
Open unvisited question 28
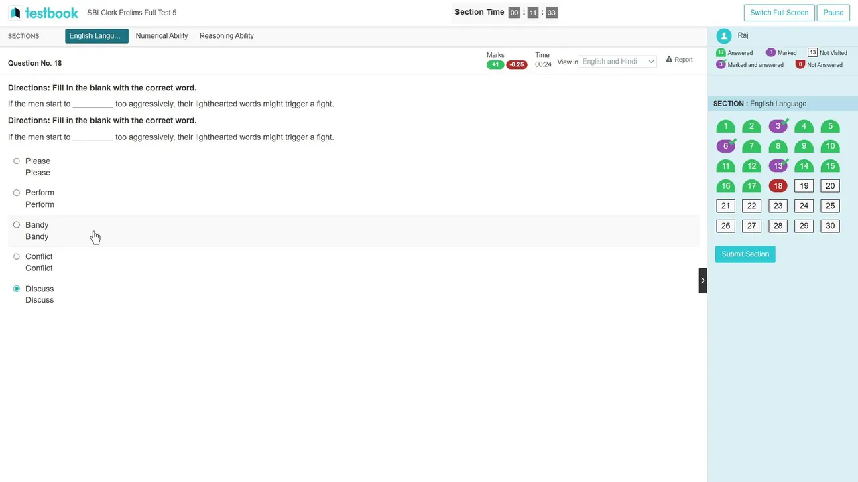click(778, 226)
